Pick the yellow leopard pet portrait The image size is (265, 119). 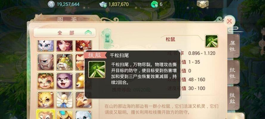(x=46, y=100)
